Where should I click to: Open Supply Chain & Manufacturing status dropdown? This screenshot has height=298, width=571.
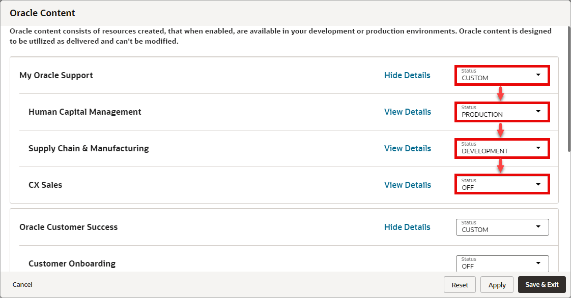pos(502,148)
